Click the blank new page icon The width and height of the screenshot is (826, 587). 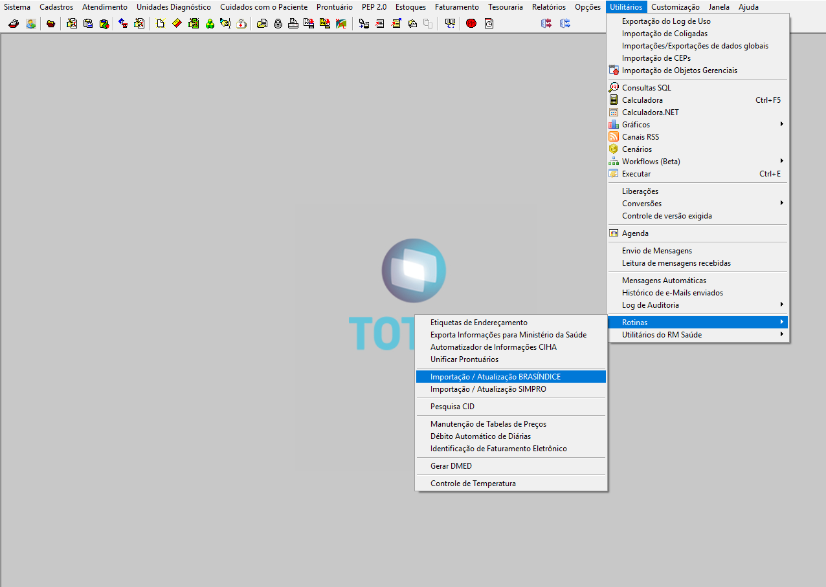pos(161,24)
